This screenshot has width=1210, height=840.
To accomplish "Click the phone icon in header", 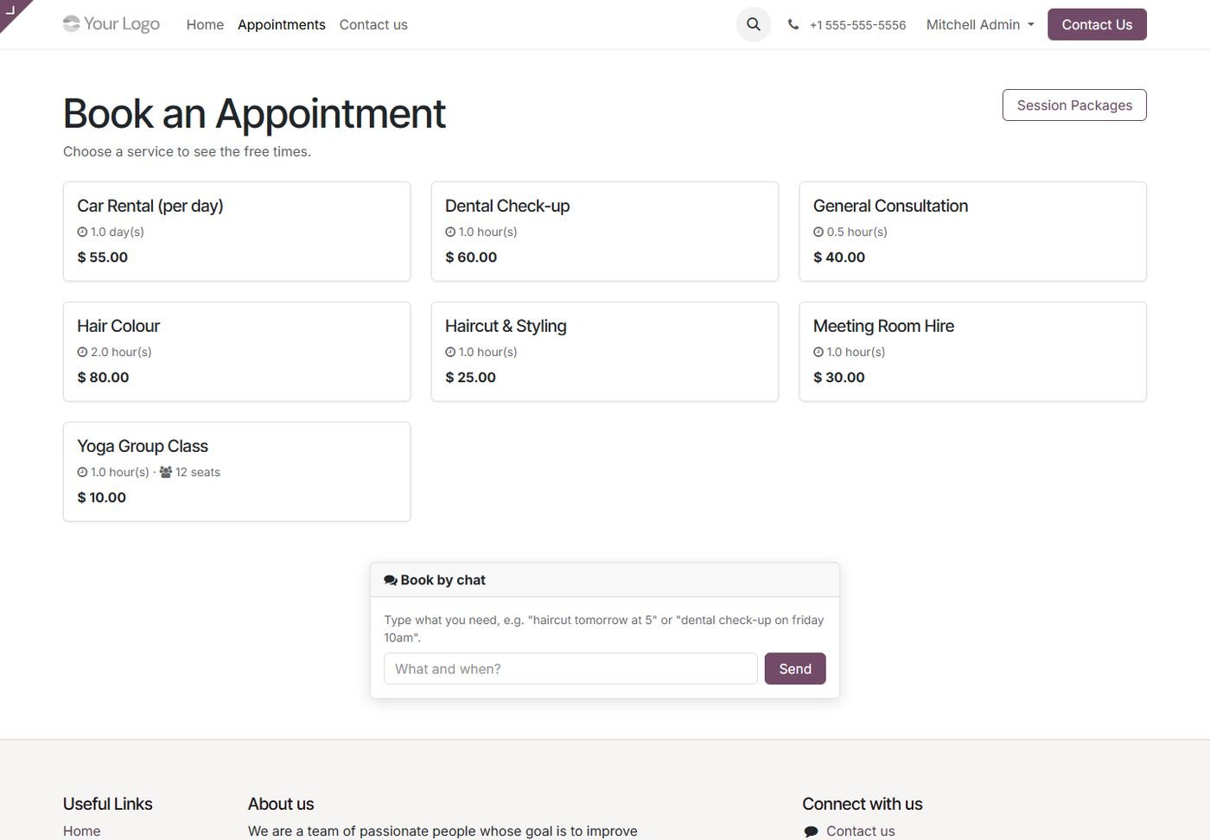I will pyautogui.click(x=793, y=25).
